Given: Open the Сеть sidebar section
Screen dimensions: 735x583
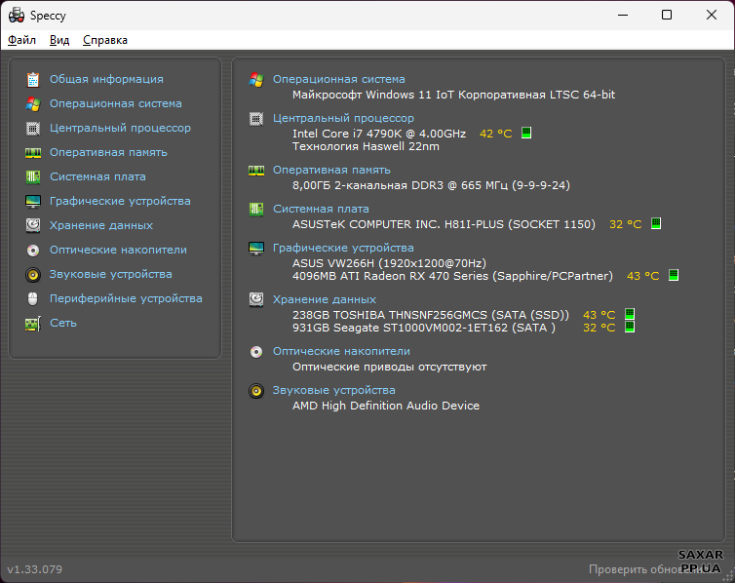Looking at the screenshot, I should click(63, 323).
